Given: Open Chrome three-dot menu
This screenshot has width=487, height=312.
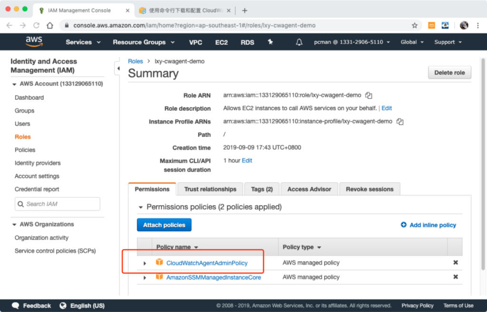Looking at the screenshot, I should pos(477,26).
